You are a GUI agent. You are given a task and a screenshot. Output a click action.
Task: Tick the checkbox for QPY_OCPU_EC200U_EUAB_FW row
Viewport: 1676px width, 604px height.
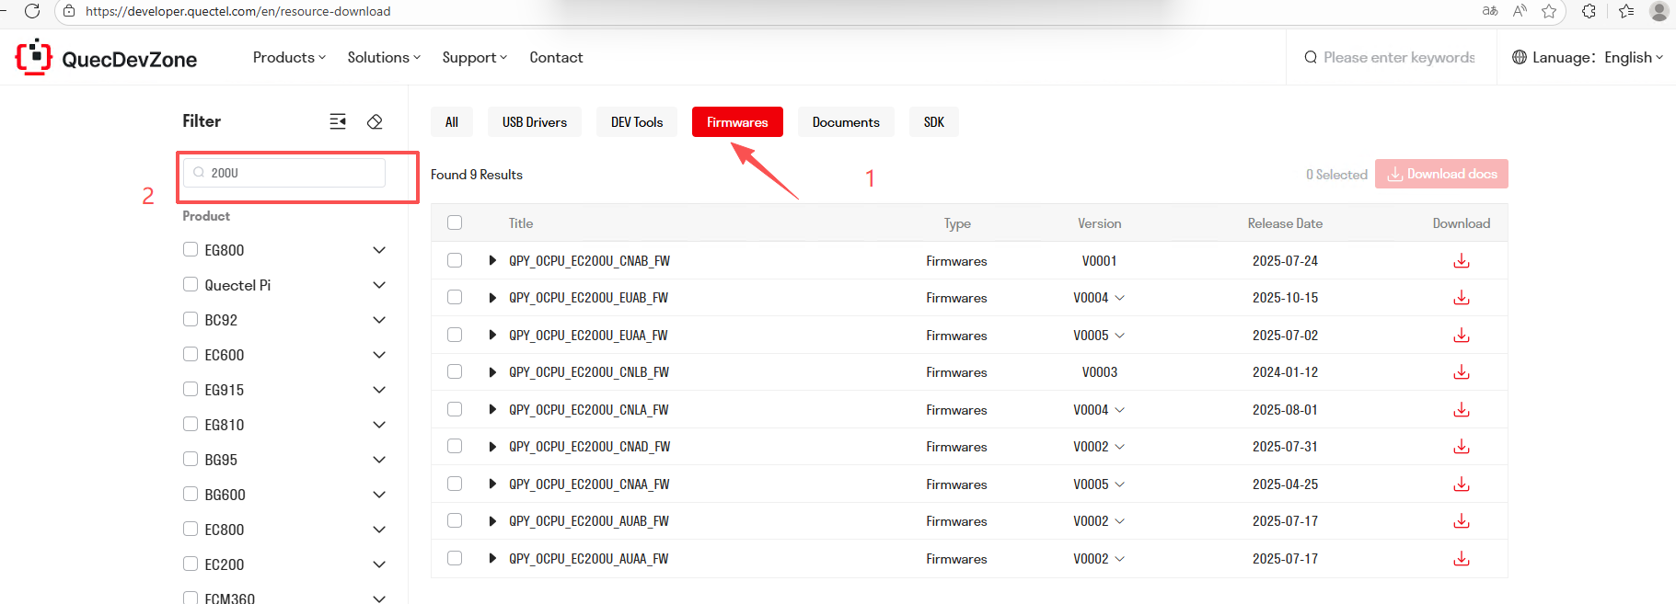[455, 297]
